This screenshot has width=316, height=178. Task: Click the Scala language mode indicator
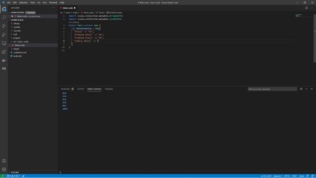click(x=301, y=176)
